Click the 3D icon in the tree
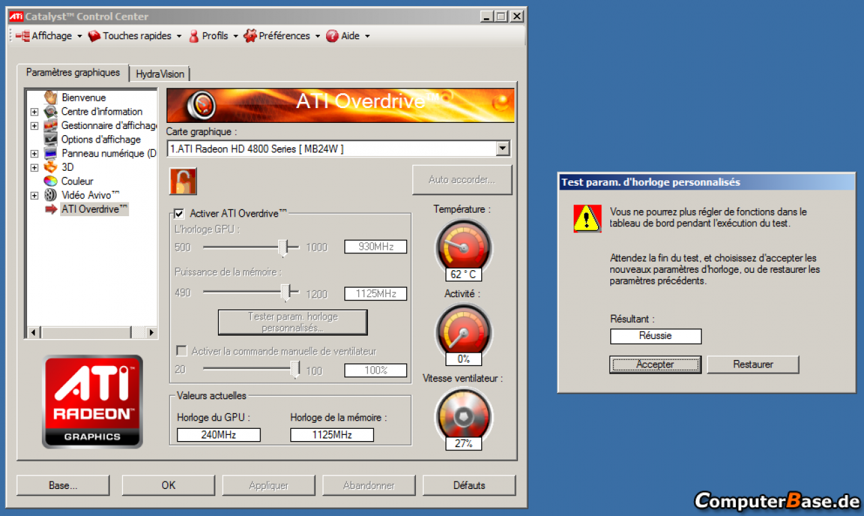This screenshot has height=516, width=864. [x=51, y=167]
